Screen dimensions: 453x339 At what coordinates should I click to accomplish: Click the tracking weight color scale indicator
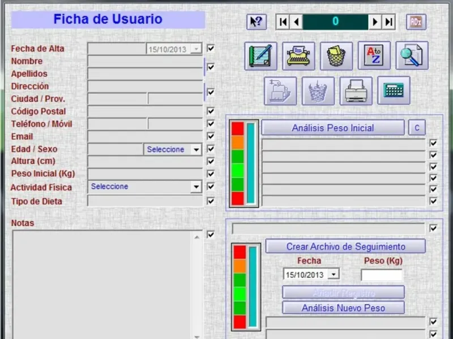click(x=246, y=287)
